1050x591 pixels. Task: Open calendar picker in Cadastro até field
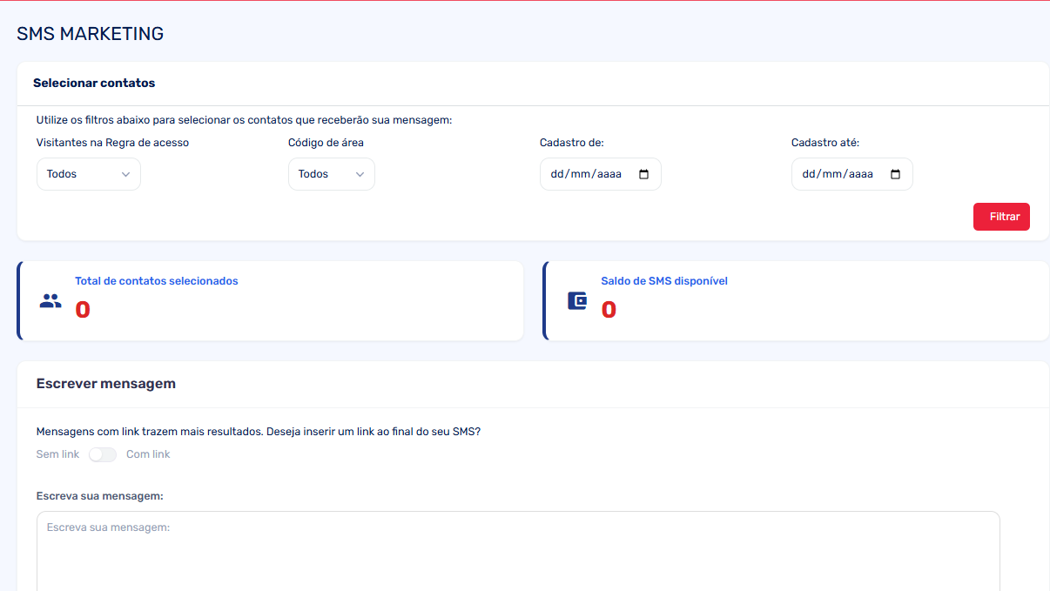(896, 174)
